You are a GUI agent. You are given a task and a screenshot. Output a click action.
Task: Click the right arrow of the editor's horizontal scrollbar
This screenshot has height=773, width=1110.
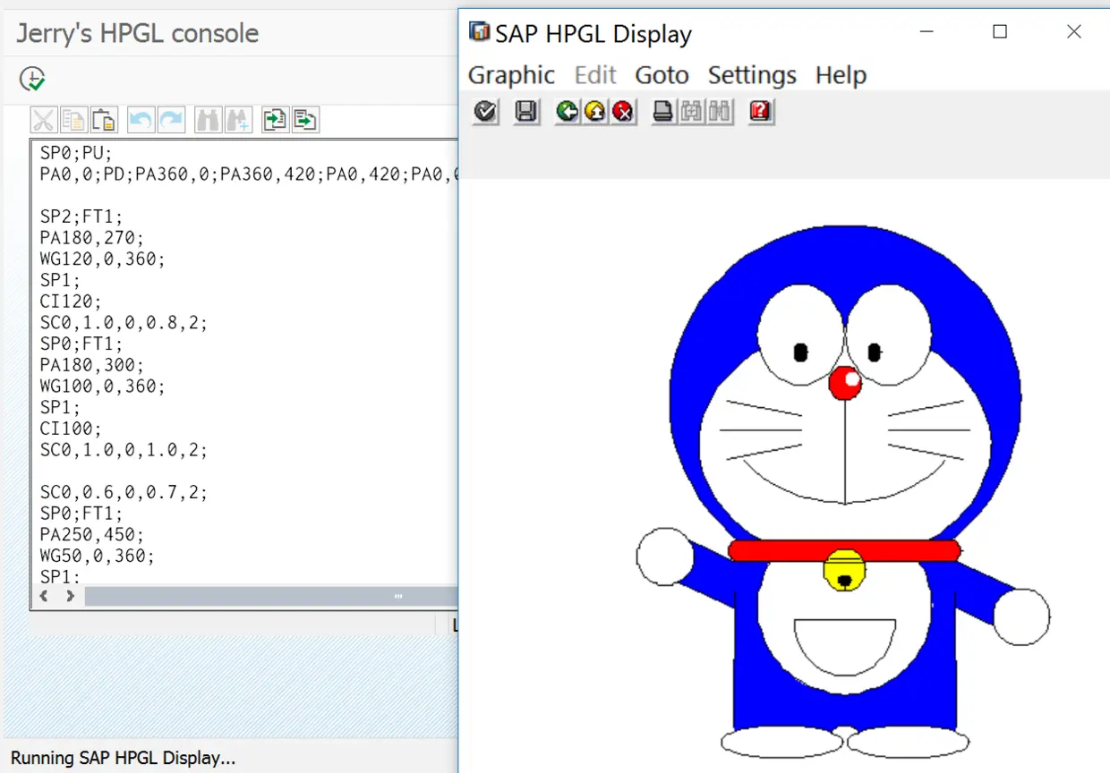pos(70,596)
